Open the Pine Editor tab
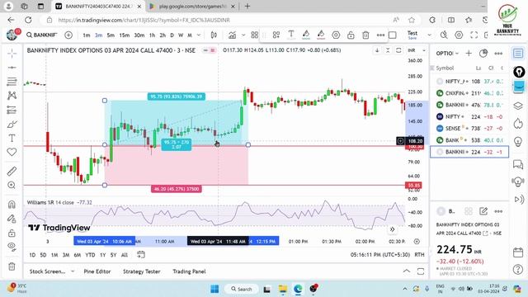Viewport: 528px width, 297px height. [x=97, y=271]
